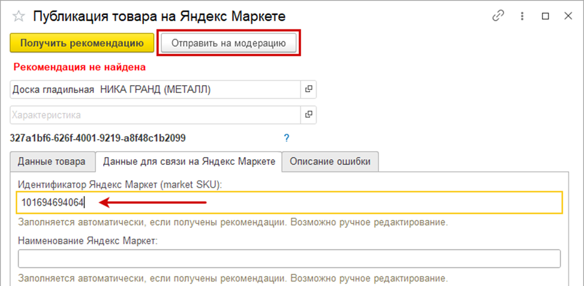Add this form to favorites with the star

point(18,16)
